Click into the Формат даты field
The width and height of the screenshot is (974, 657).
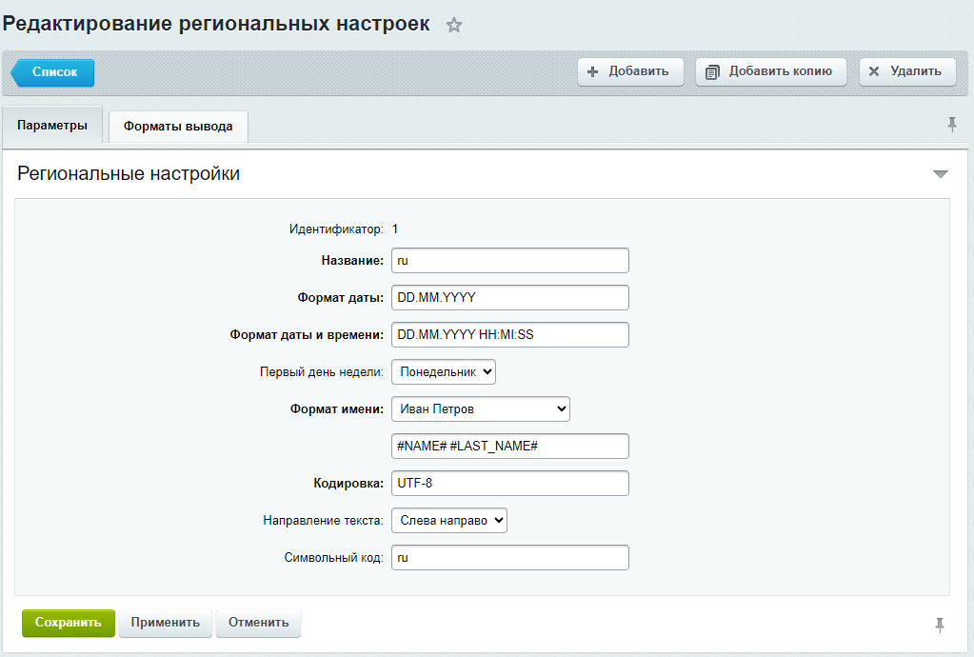510,297
